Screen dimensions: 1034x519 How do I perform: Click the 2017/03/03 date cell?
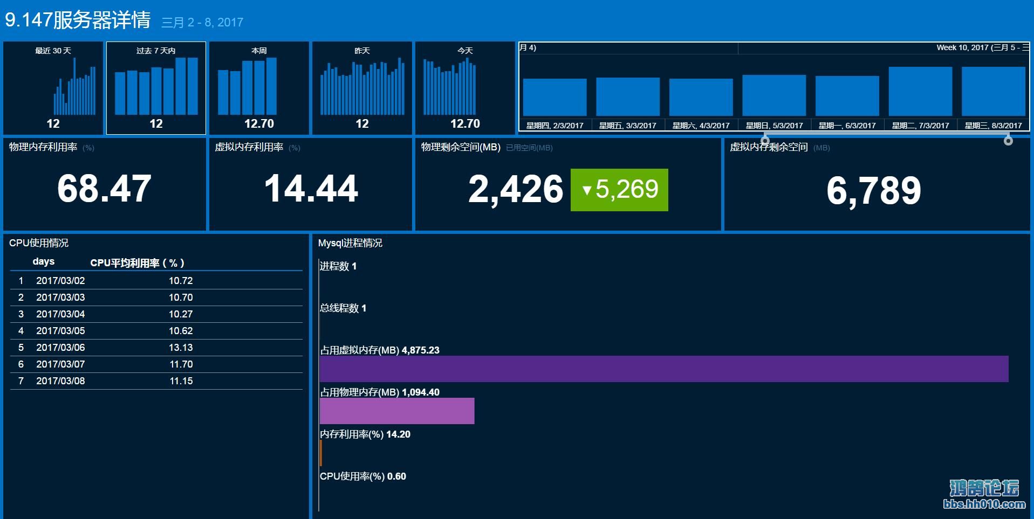60,297
